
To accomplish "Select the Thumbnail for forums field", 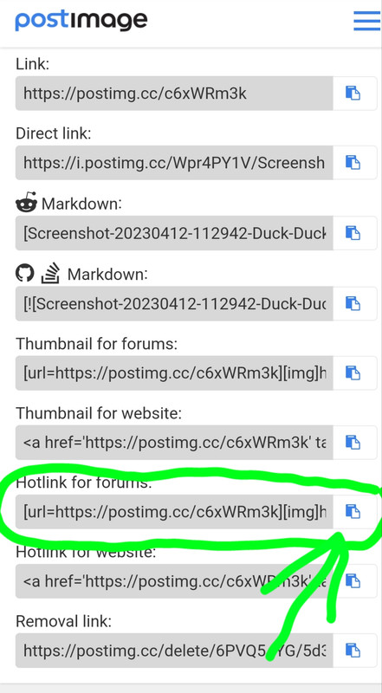I will coord(174,373).
